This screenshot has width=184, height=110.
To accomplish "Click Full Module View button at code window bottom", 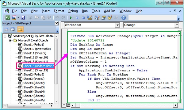I will [x=68, y=105].
